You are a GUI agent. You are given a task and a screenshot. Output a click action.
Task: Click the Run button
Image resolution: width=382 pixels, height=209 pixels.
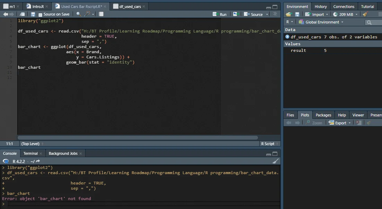coord(220,14)
